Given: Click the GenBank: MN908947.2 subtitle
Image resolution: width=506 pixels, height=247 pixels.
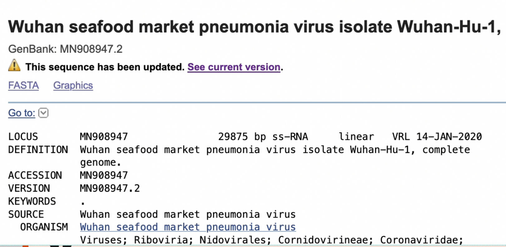Looking at the screenshot, I should [x=65, y=49].
